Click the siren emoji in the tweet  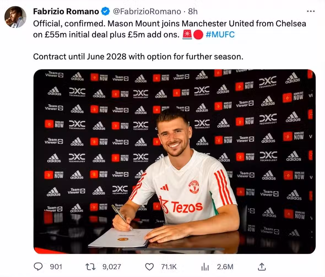click(187, 35)
